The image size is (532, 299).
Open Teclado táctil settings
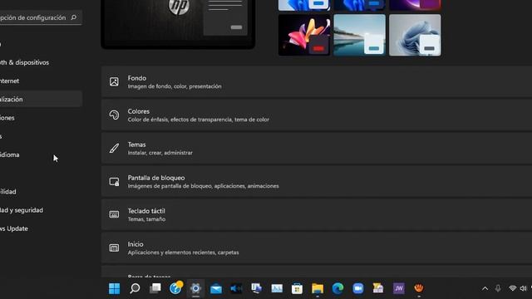(317, 214)
